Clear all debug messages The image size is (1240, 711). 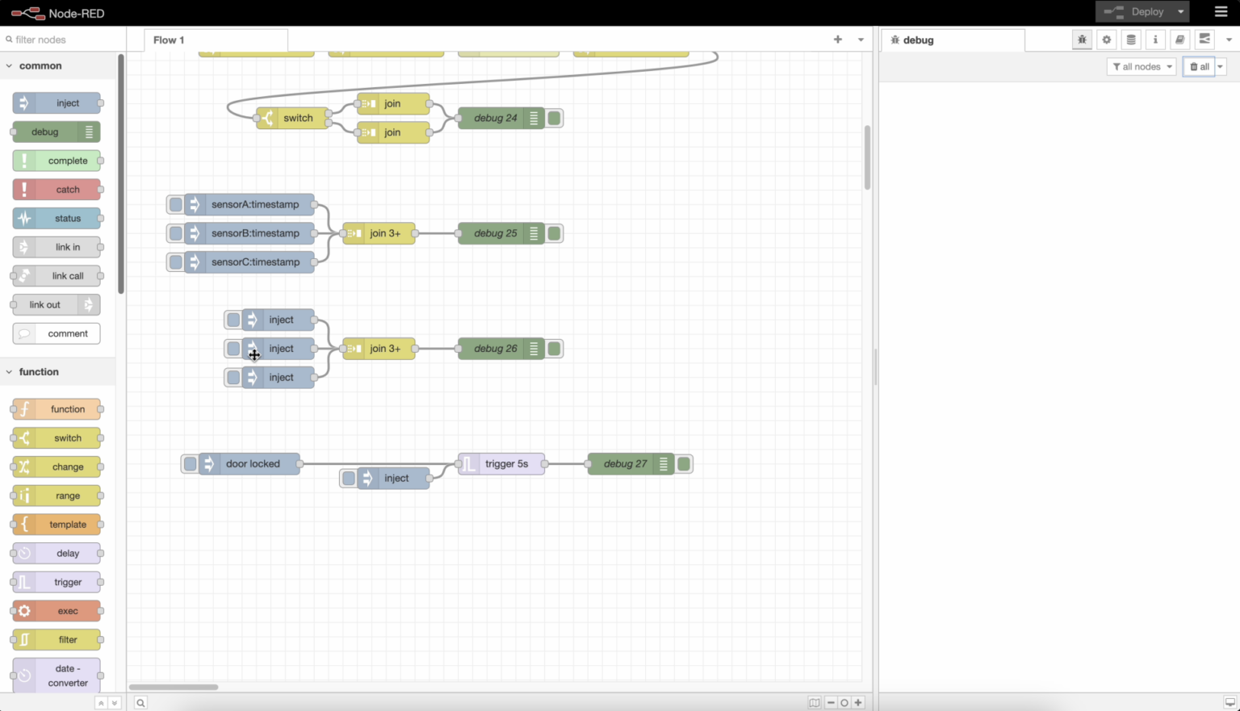click(x=1199, y=67)
